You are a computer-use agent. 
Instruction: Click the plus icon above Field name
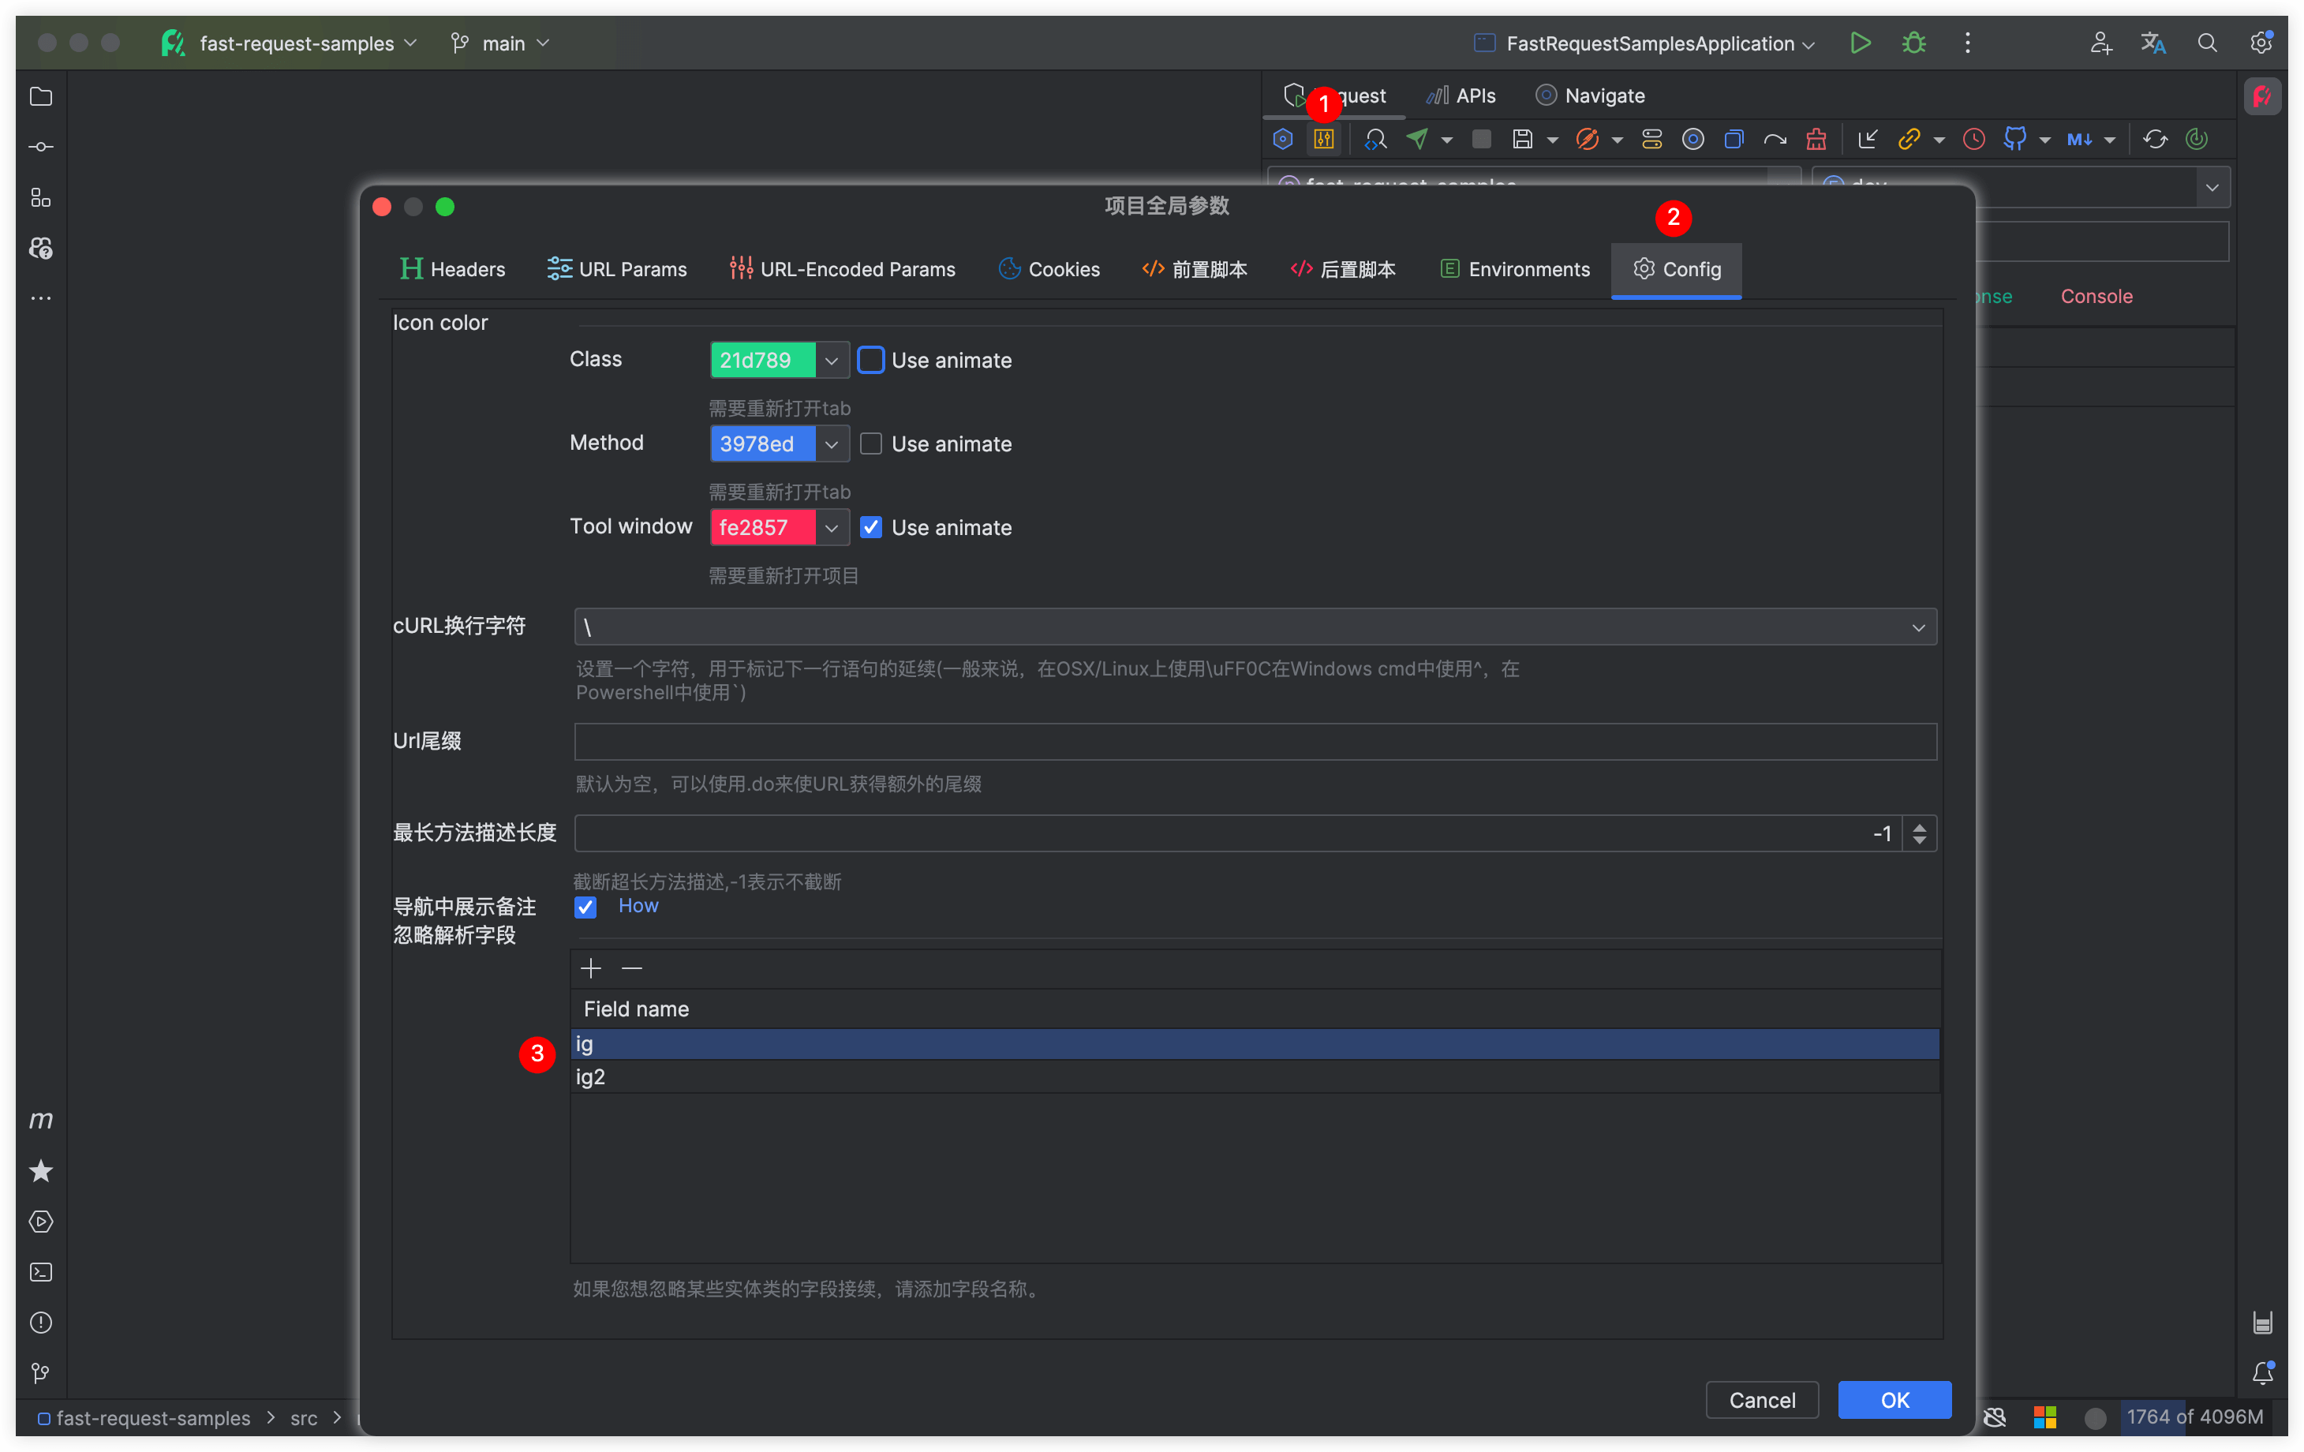pos(590,968)
